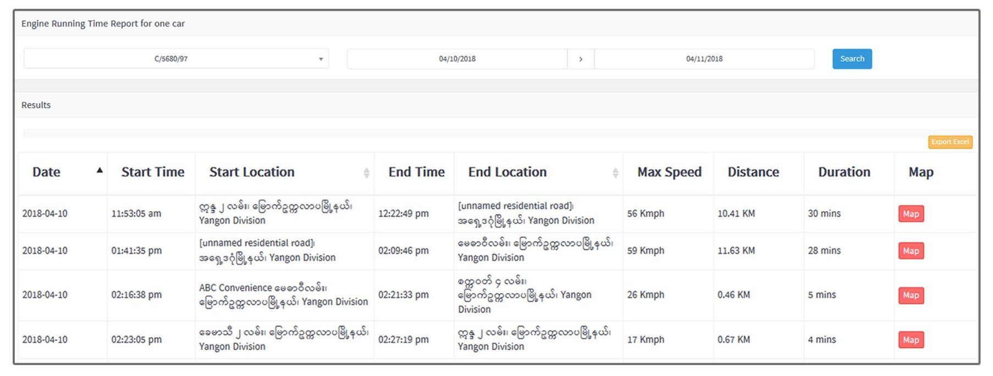Select the 10.41 KM distance cell
This screenshot has height=376, width=993.
(x=736, y=213)
